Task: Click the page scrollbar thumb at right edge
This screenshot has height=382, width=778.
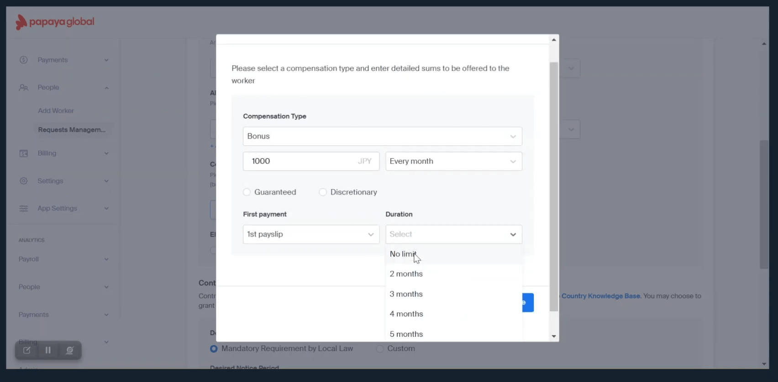Action: 764,205
